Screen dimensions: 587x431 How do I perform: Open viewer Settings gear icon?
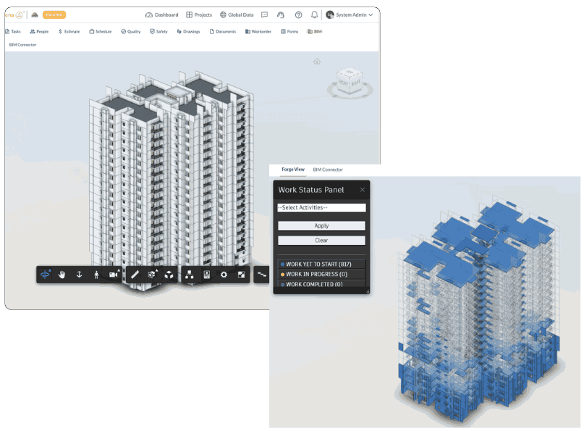pyautogui.click(x=224, y=275)
